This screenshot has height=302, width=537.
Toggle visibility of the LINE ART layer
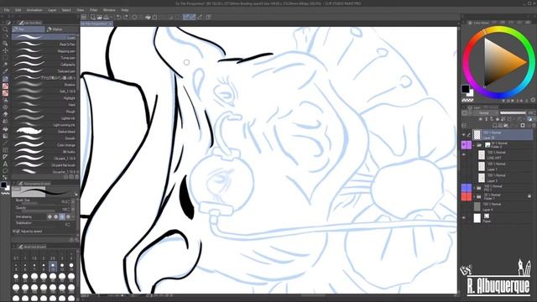[464, 154]
